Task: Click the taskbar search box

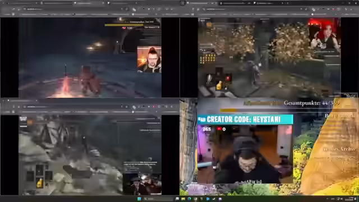Action: pos(158,199)
